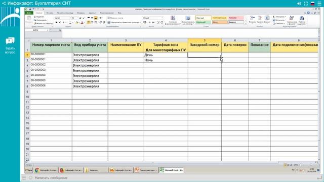This screenshot has height=182, width=324.
Task: Apply left text alignment in the ribbon
Action: [89, 22]
